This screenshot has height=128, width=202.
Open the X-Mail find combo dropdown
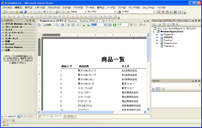pos(154,12)
